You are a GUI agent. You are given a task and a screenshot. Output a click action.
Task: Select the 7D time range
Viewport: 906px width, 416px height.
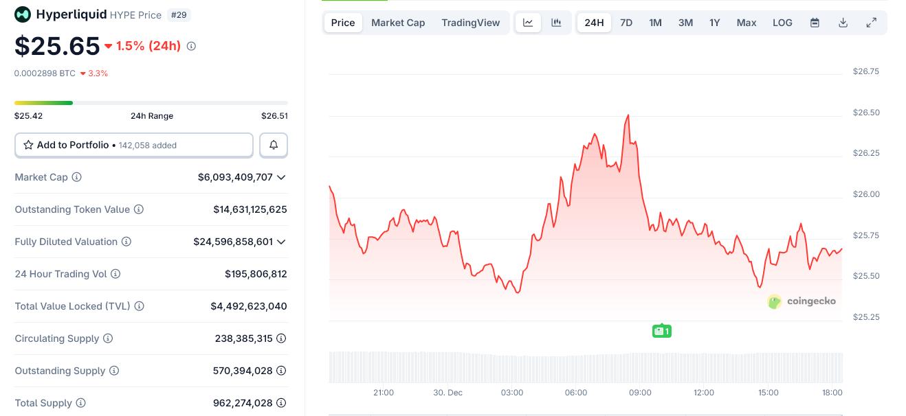[626, 23]
